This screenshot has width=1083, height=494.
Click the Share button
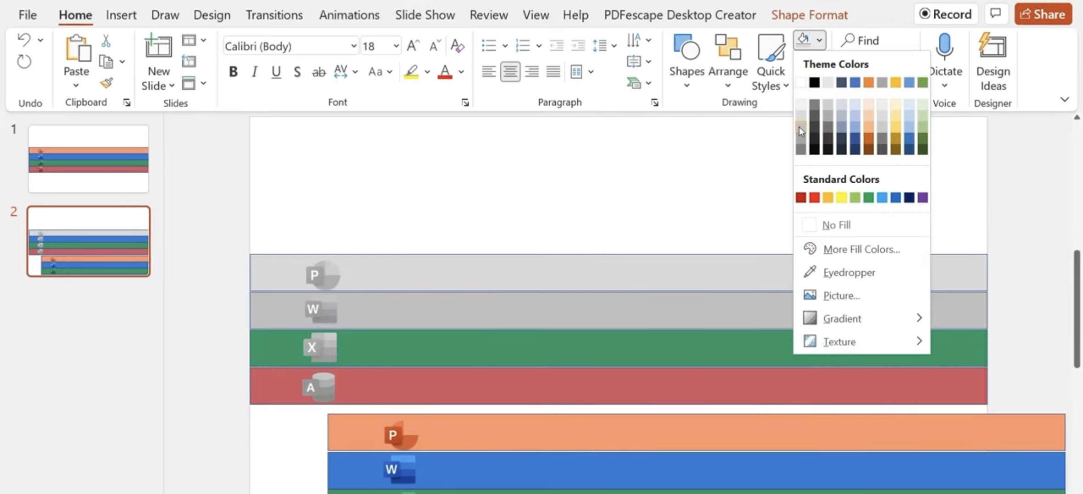1043,14
